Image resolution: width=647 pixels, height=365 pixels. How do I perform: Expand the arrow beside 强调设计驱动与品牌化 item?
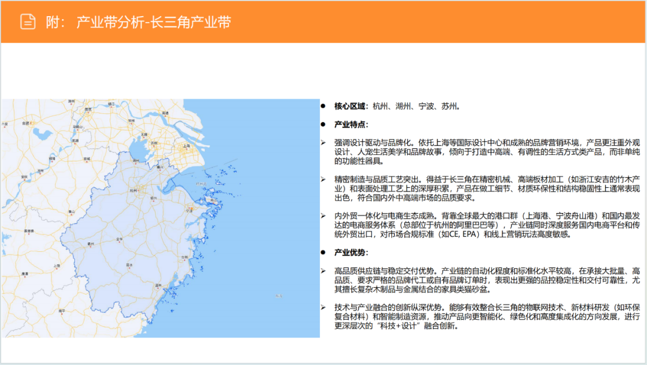(323, 143)
